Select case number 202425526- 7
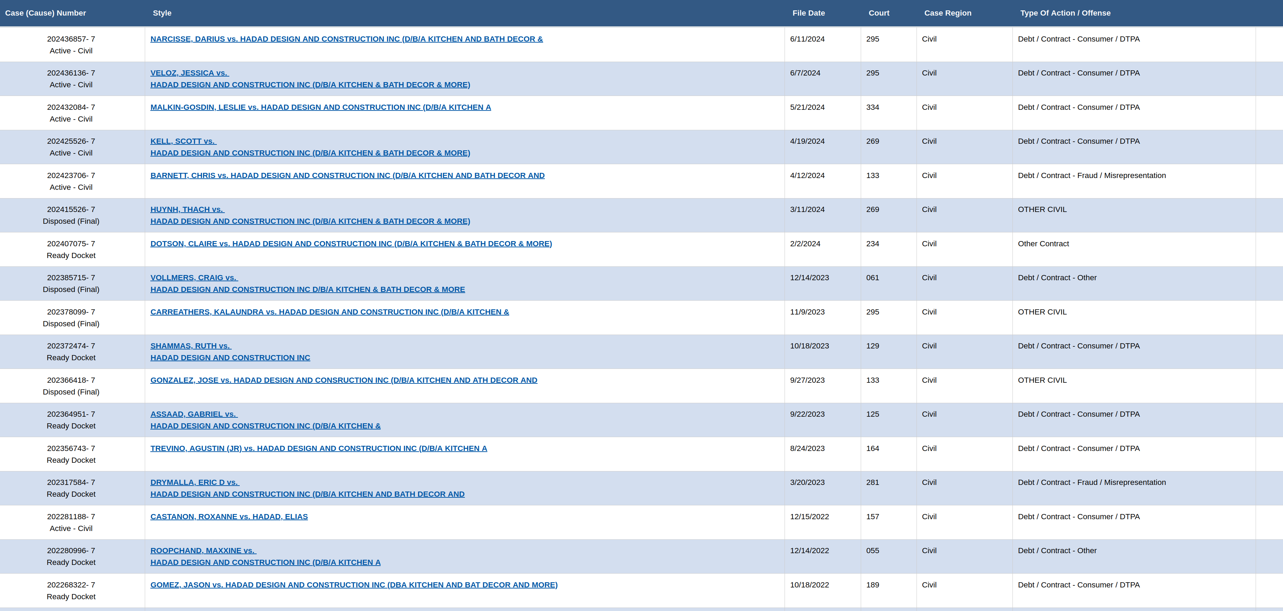 [x=71, y=141]
